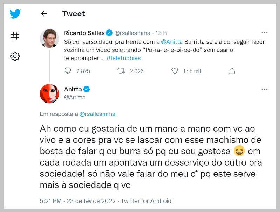
Task: Click the reply bubble icon on Ricardo's tweet
Action: coord(68,71)
